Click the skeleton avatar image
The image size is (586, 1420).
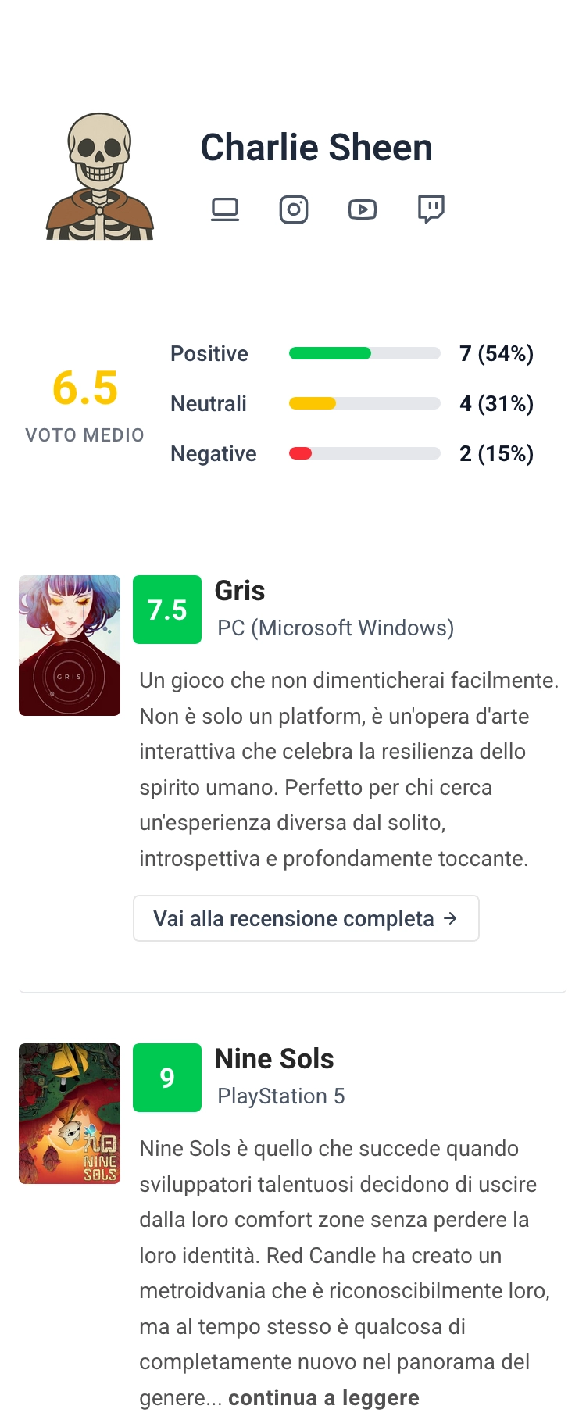point(100,176)
